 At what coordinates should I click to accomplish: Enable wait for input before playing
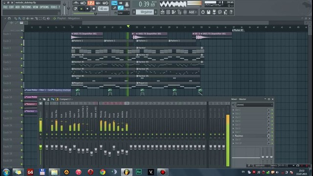[83, 3]
